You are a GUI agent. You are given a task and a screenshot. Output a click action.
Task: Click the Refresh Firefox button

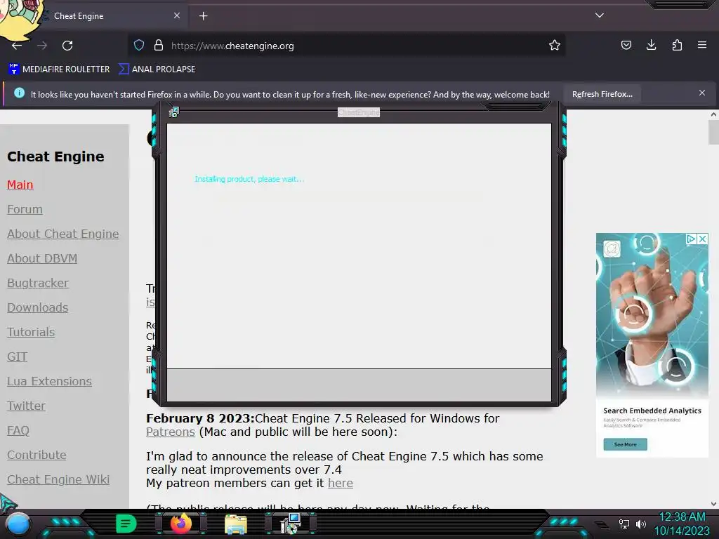click(x=602, y=95)
